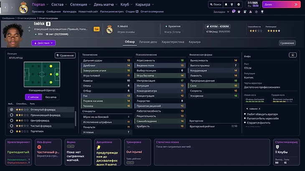Click the Real Madrid club crest in the top bar
Image resolution: width=305 pixels, height=171 pixels.
coord(23,7)
